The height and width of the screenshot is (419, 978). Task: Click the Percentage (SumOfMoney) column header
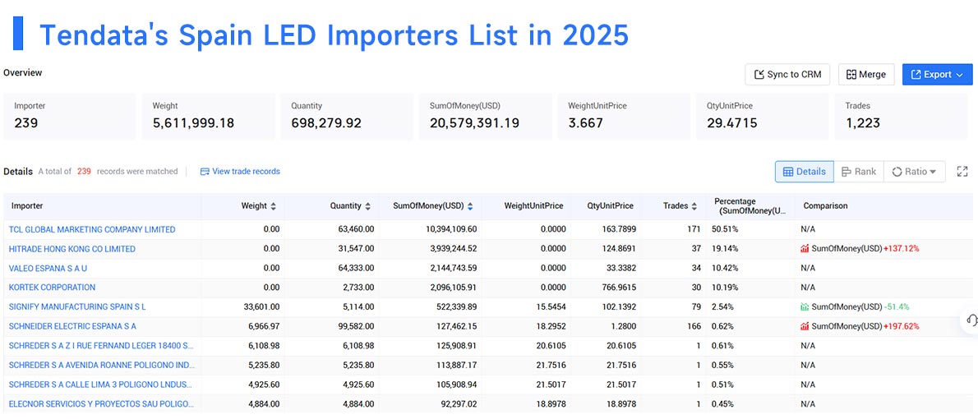pyautogui.click(x=750, y=205)
